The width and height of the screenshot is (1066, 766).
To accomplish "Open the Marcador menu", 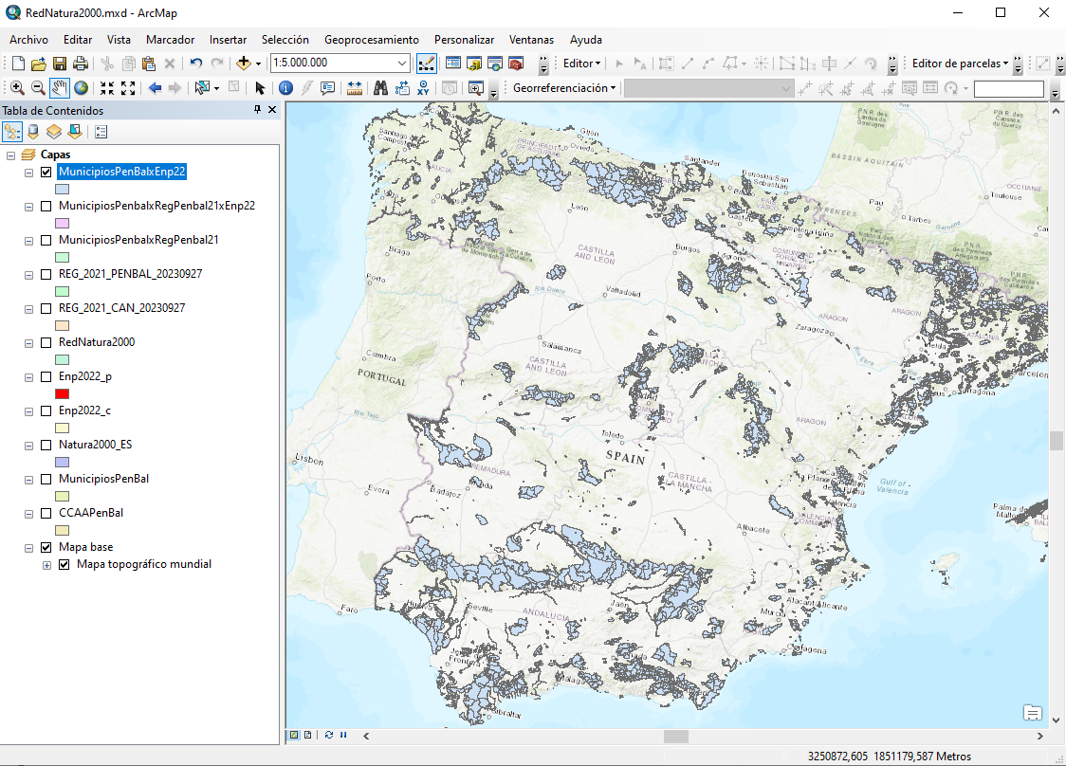I will [x=170, y=40].
